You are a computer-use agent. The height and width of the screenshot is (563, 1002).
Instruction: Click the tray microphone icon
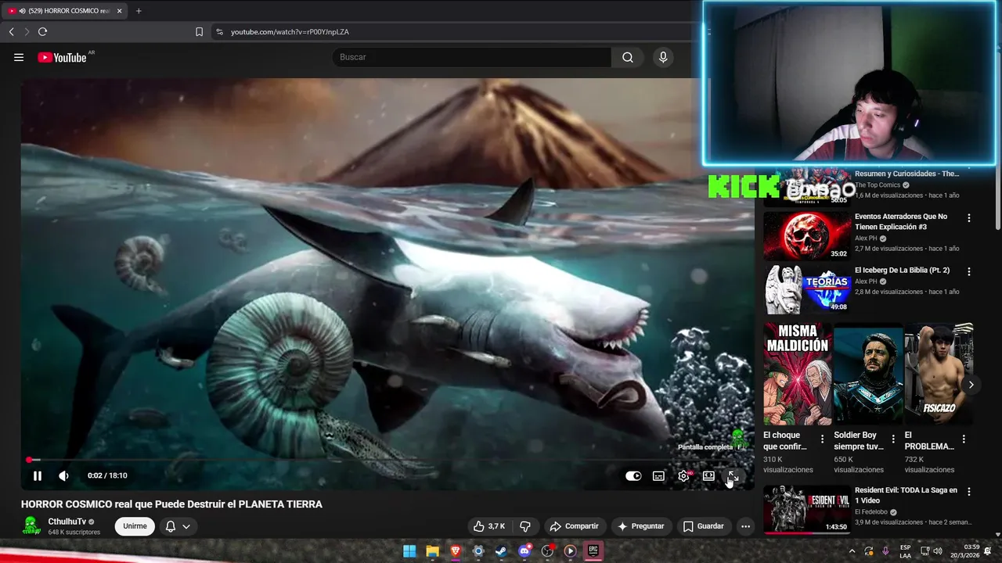(x=885, y=551)
